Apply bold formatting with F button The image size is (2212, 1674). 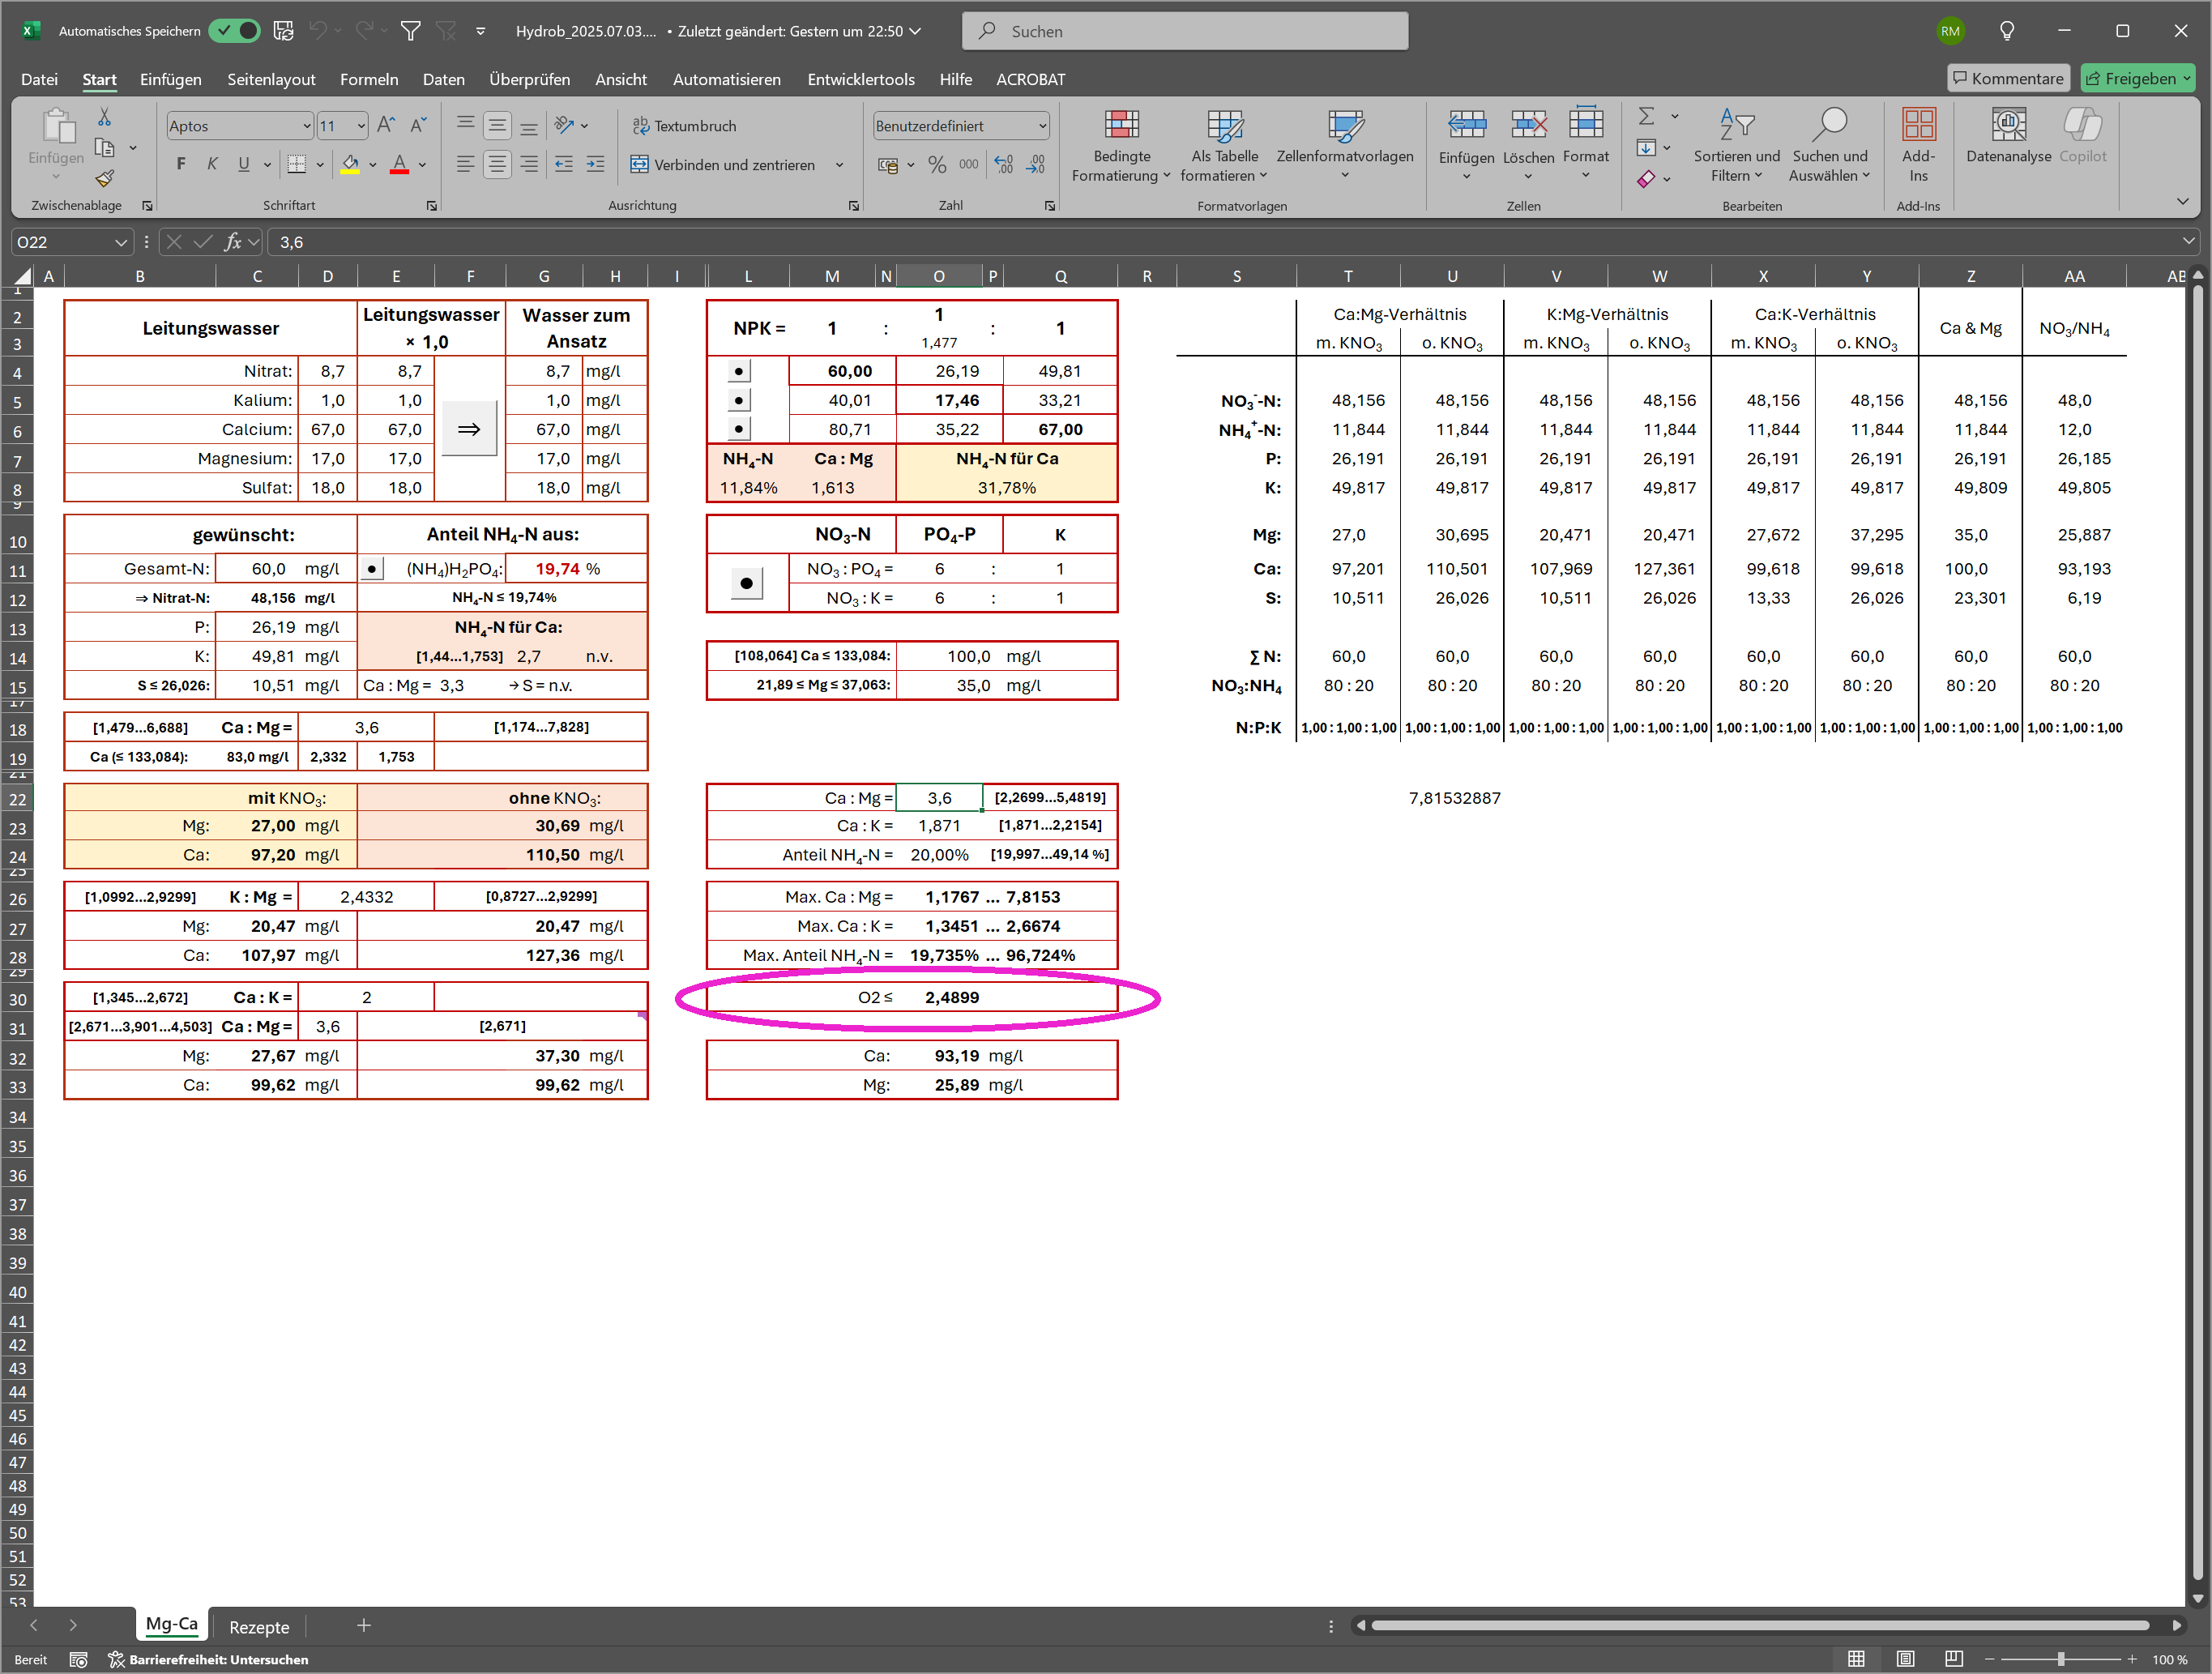pyautogui.click(x=181, y=164)
